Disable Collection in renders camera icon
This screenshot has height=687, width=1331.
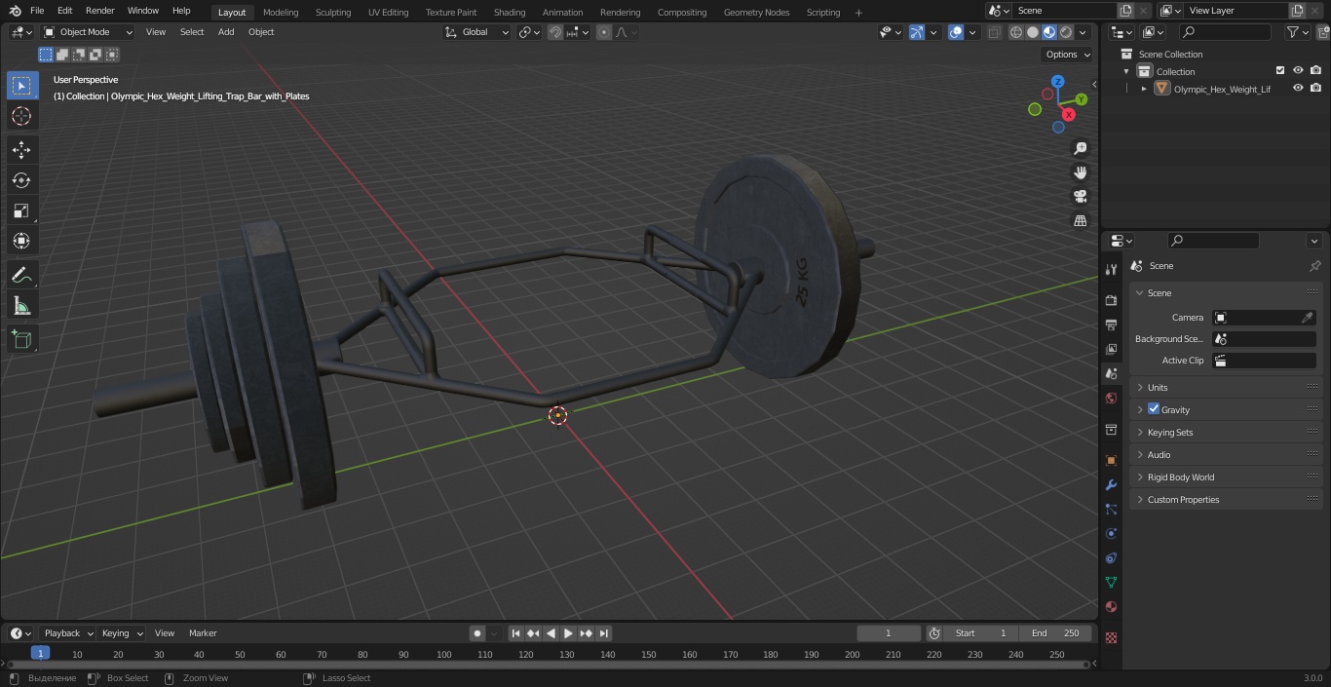[1315, 71]
